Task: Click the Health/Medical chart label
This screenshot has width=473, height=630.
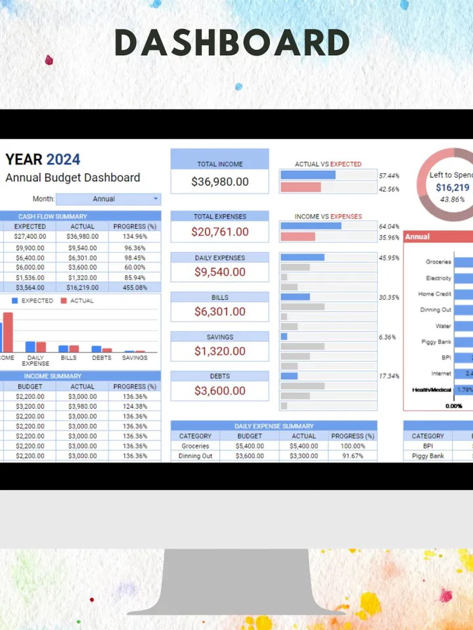Action: (x=432, y=390)
